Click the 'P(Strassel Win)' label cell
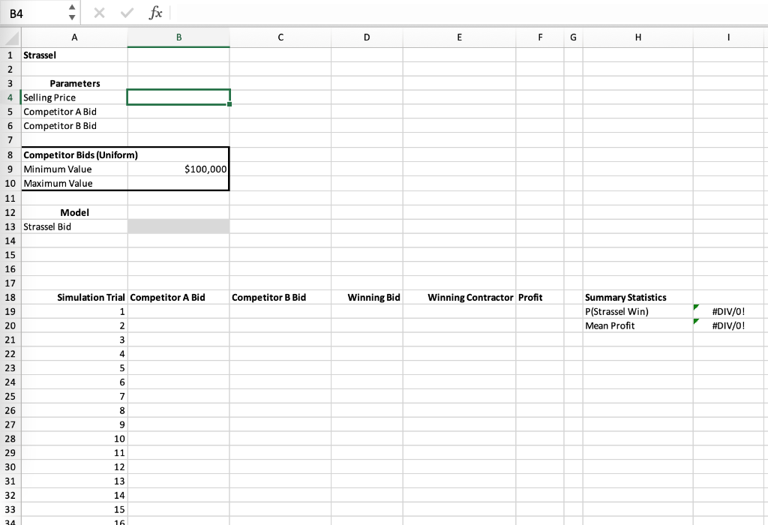 tap(638, 311)
